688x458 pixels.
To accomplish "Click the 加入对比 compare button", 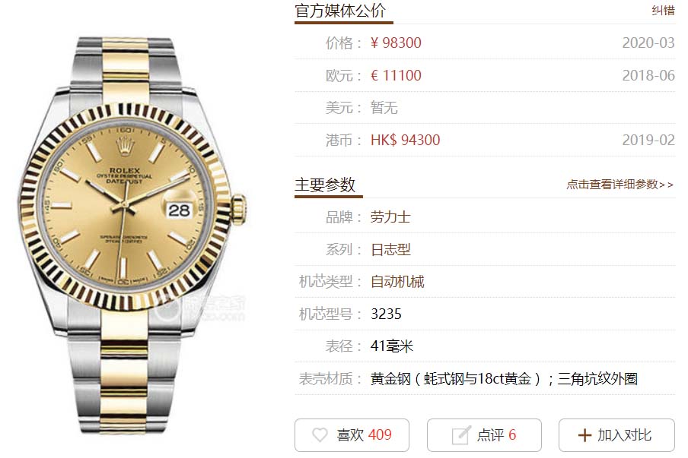I will pos(616,434).
